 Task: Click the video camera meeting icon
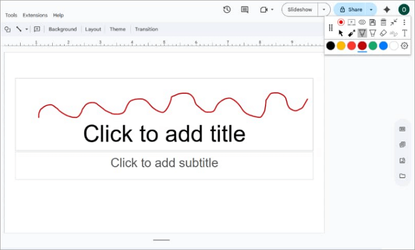[x=264, y=10]
